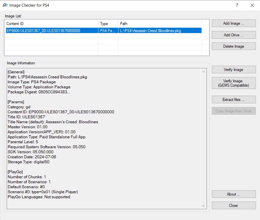This screenshot has width=260, height=220.
Task: Click the Verify Image button
Action: (x=234, y=70)
